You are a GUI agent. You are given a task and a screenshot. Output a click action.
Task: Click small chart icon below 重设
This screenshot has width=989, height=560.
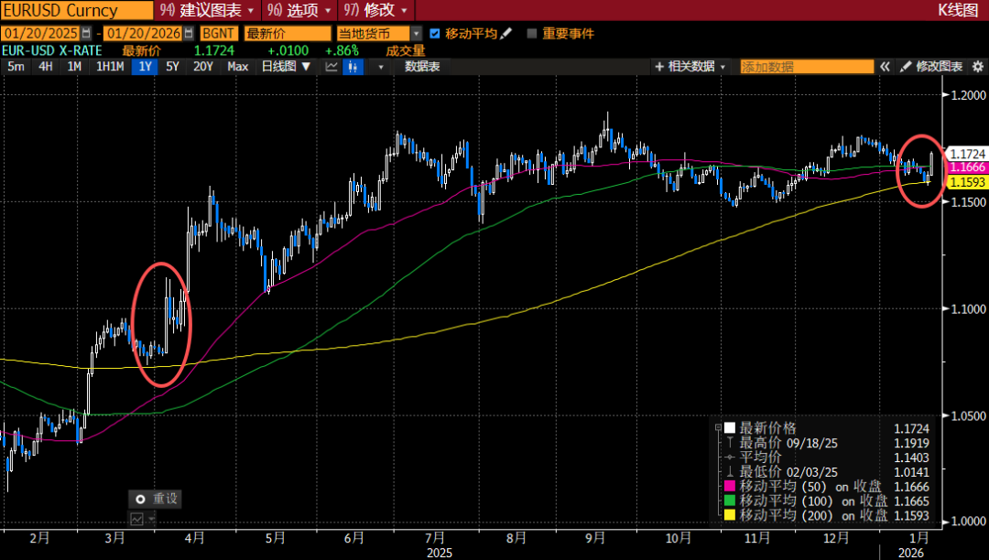pos(137,519)
